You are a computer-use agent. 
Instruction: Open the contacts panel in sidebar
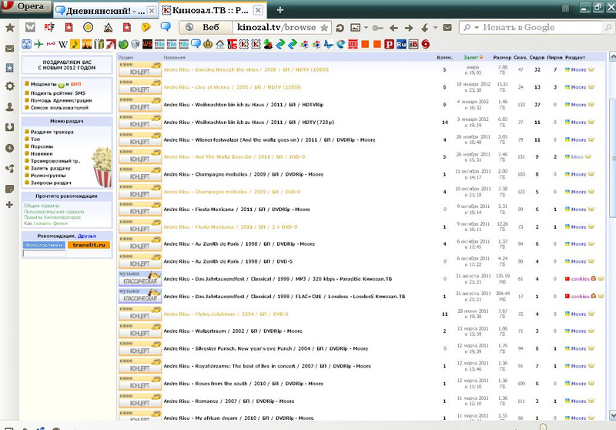(9, 106)
